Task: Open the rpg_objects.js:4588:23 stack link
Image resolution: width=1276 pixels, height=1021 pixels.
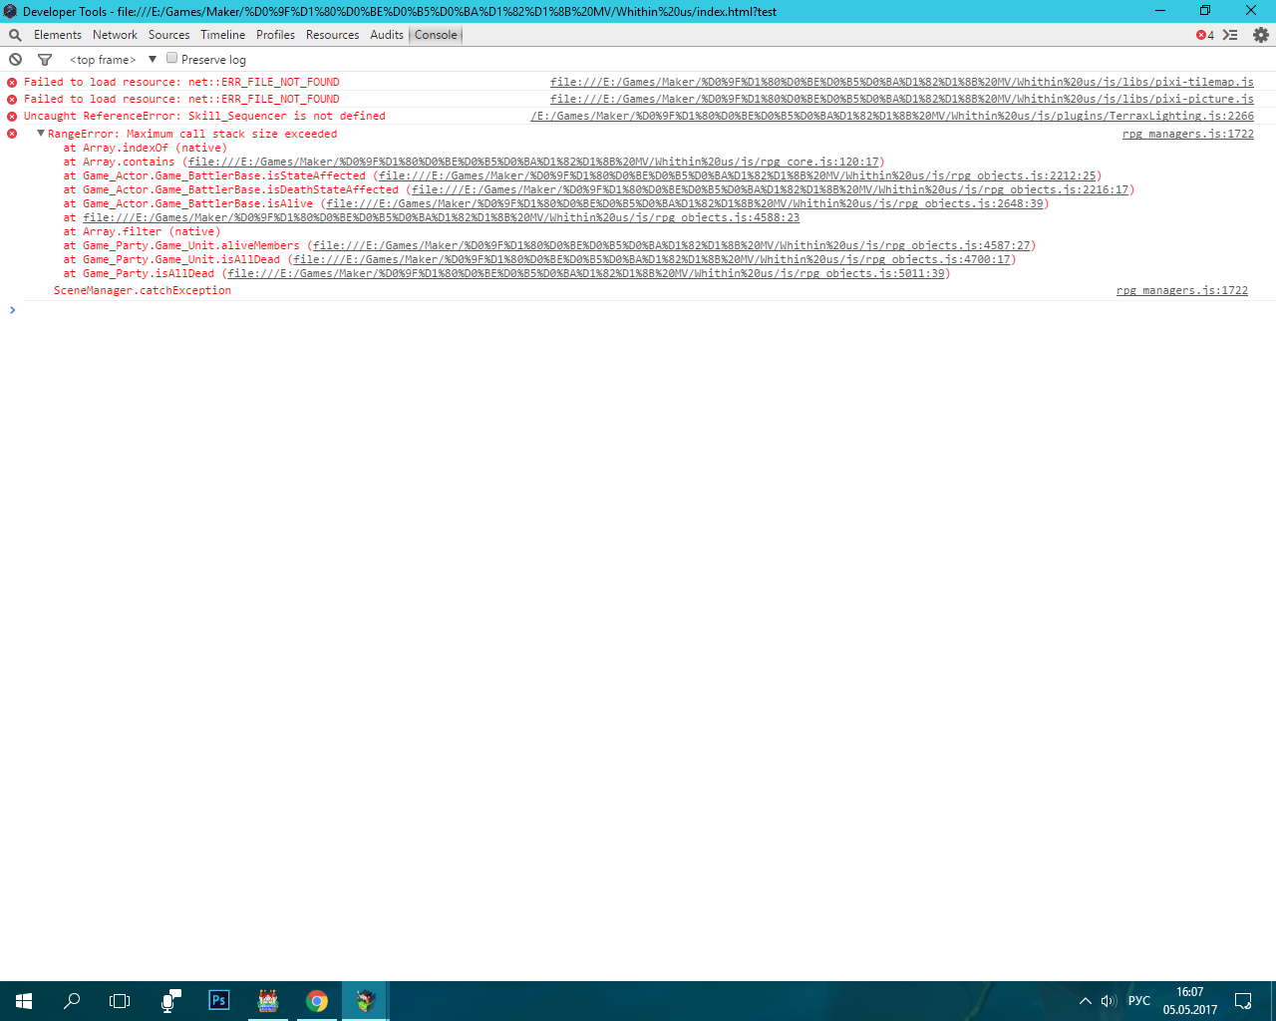Action: [441, 218]
